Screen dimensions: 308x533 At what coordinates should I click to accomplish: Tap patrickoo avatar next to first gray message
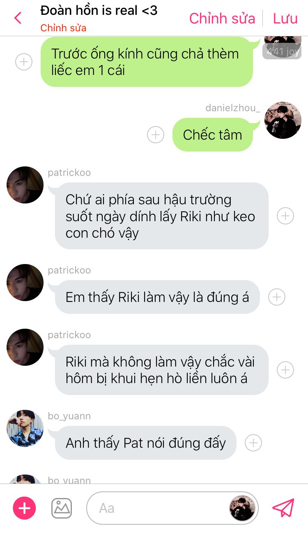click(x=25, y=185)
